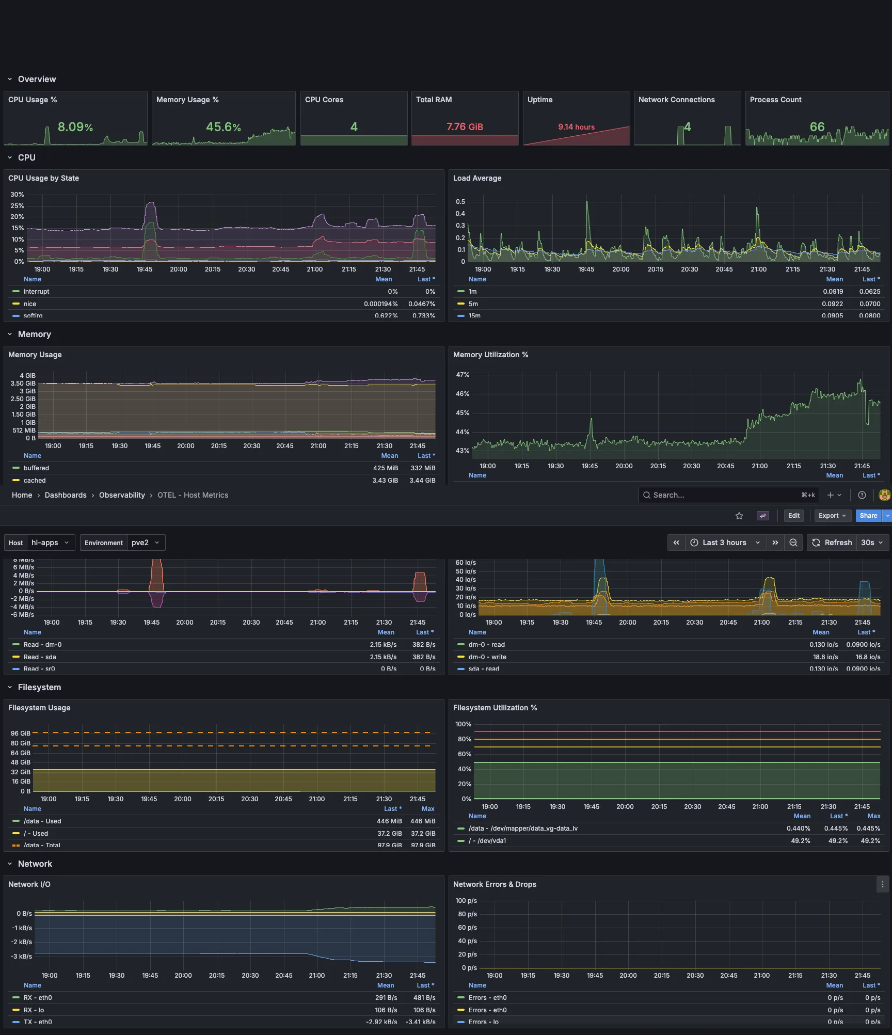Click the purple double-arrow icon beside the star
Viewport: 892px width, 1035px height.
762,516
